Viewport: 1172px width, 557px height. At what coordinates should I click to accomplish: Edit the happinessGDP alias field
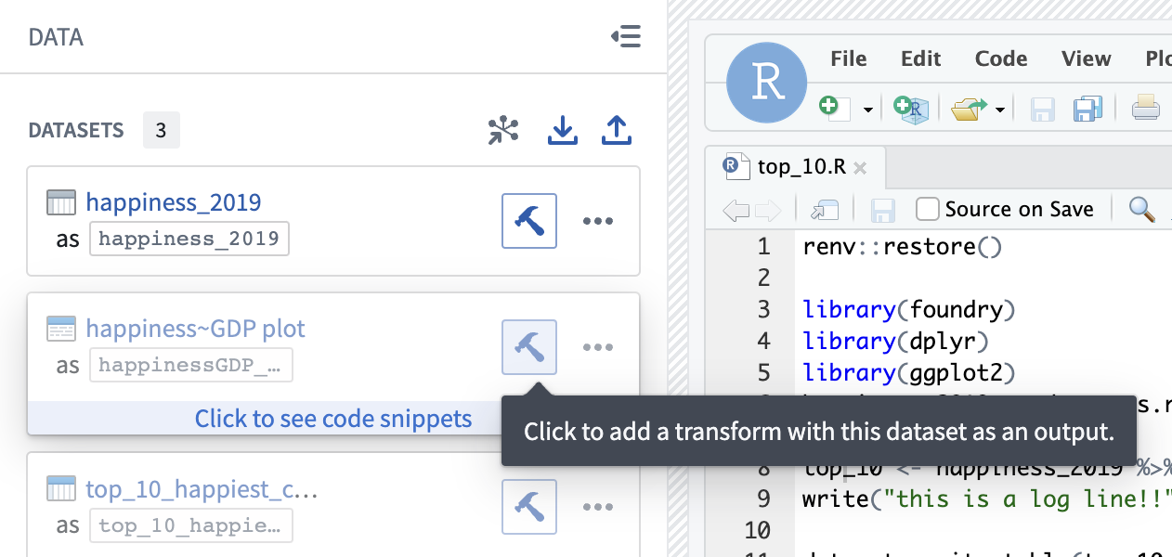(190, 365)
